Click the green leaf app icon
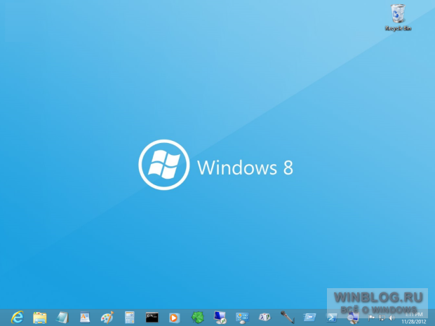The width and height of the screenshot is (435, 326). [x=198, y=318]
